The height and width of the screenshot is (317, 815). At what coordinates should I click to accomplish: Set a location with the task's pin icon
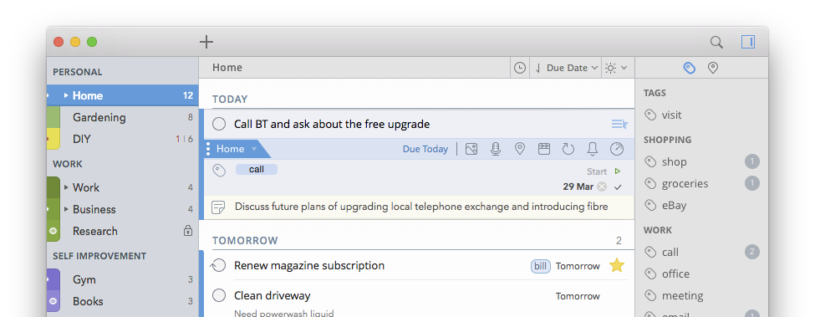(x=520, y=149)
